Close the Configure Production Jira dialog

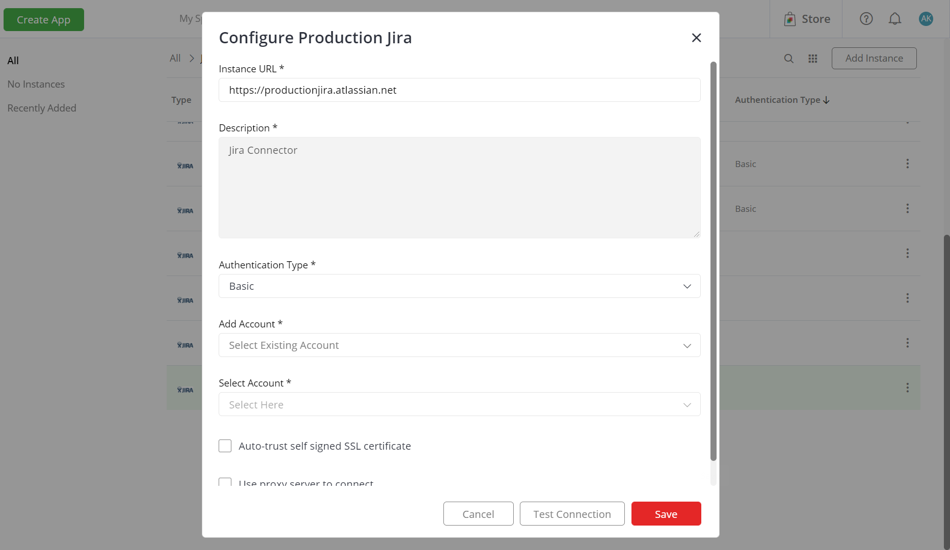pos(696,38)
